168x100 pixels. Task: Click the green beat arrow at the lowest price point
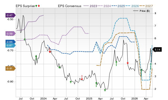tap(105, 90)
